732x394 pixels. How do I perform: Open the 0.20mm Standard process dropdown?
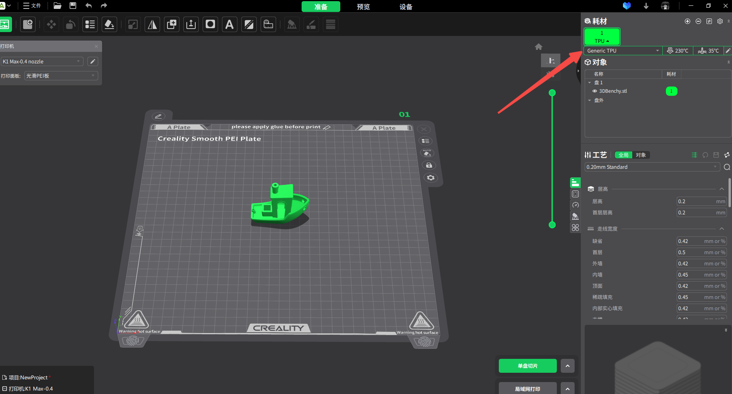click(652, 167)
